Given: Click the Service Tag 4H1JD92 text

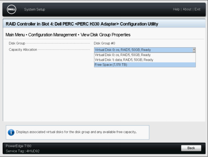Looking at the screenshot, I should tap(23, 151).
